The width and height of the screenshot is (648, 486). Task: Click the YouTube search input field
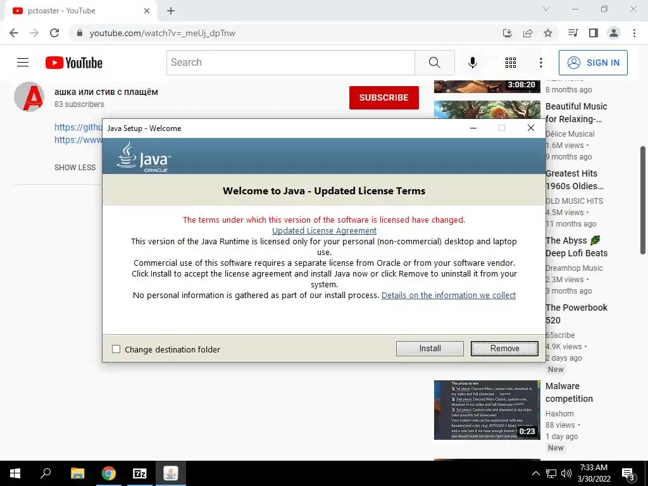(290, 63)
